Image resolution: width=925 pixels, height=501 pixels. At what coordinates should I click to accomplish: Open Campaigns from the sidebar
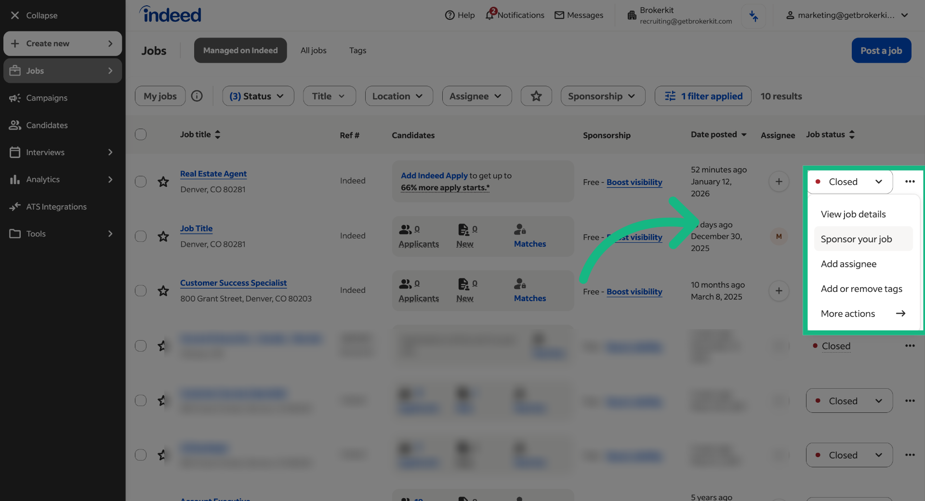[x=46, y=98]
